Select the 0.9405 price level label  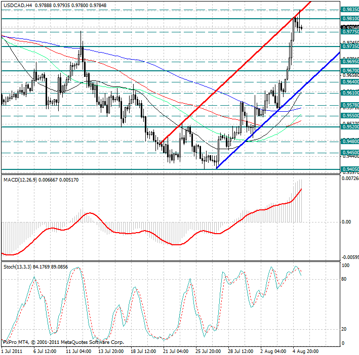pyautogui.click(x=350, y=169)
